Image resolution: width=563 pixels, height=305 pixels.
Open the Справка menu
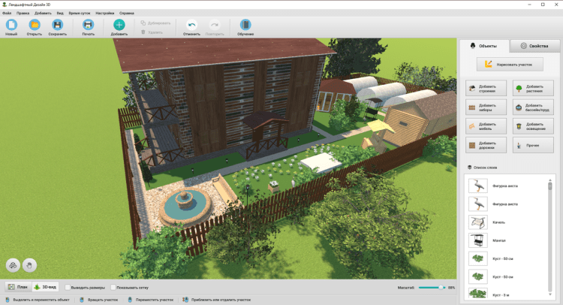coord(126,13)
